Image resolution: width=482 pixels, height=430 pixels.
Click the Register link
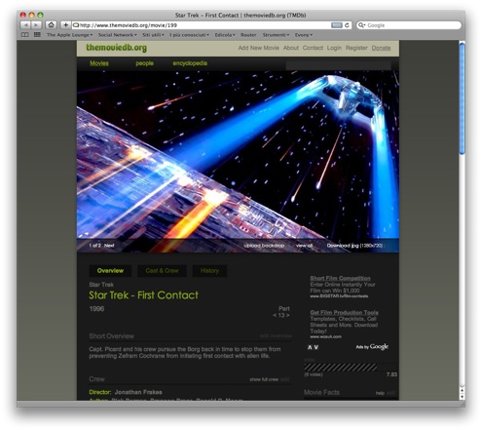tap(356, 48)
